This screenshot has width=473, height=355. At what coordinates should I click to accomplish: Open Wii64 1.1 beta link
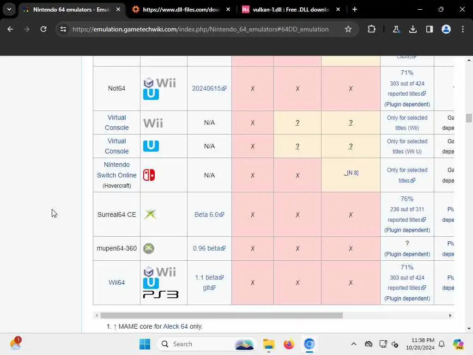(x=209, y=277)
